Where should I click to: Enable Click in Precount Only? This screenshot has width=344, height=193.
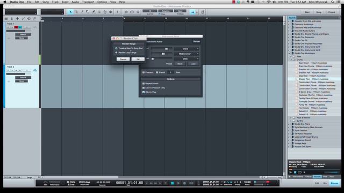pos(144,88)
